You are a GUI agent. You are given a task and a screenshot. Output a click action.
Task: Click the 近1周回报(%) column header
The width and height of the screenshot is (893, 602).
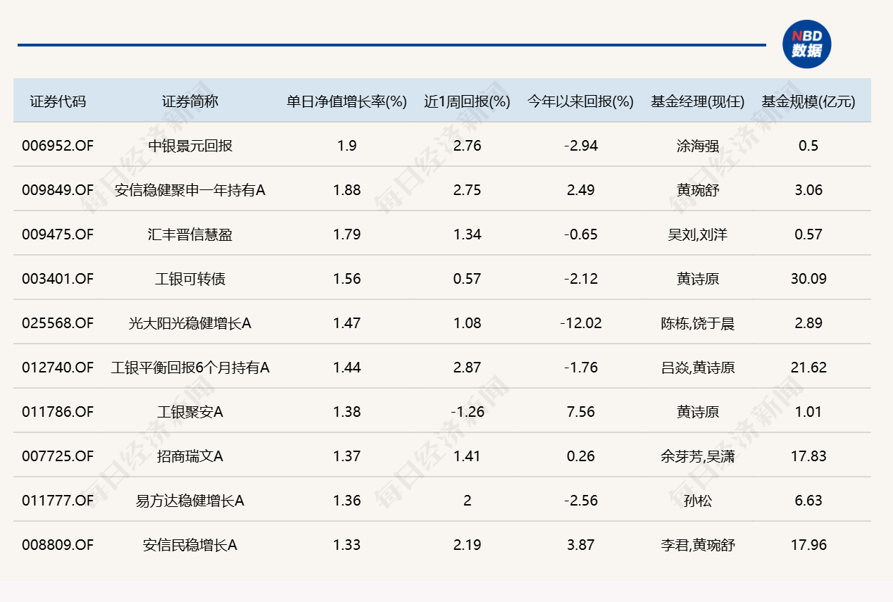click(467, 101)
